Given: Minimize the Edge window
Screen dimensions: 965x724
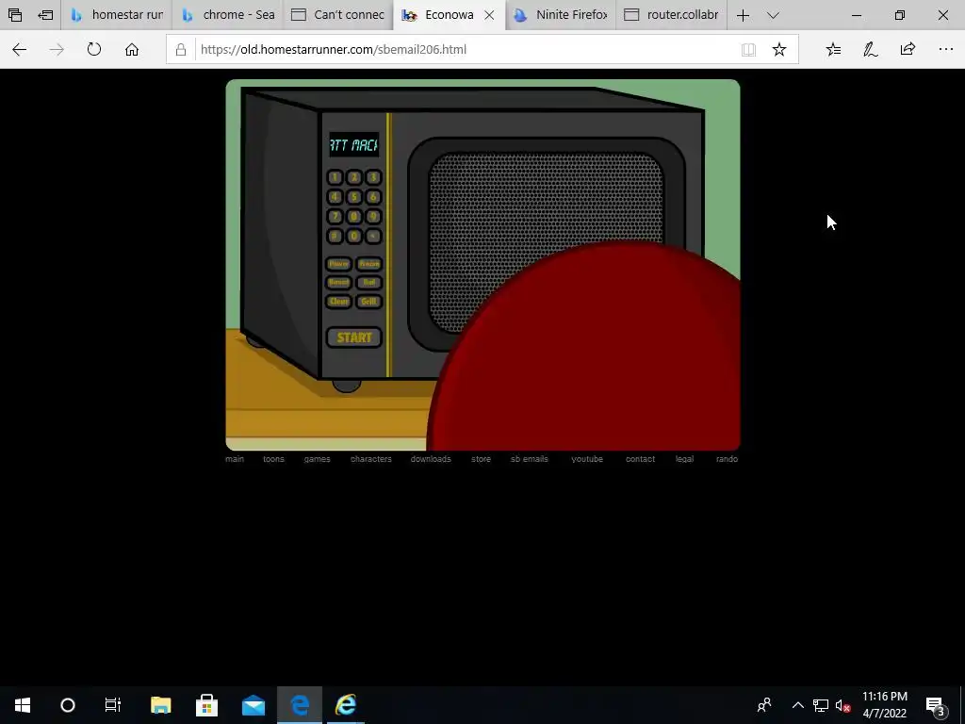Looking at the screenshot, I should coord(857,15).
